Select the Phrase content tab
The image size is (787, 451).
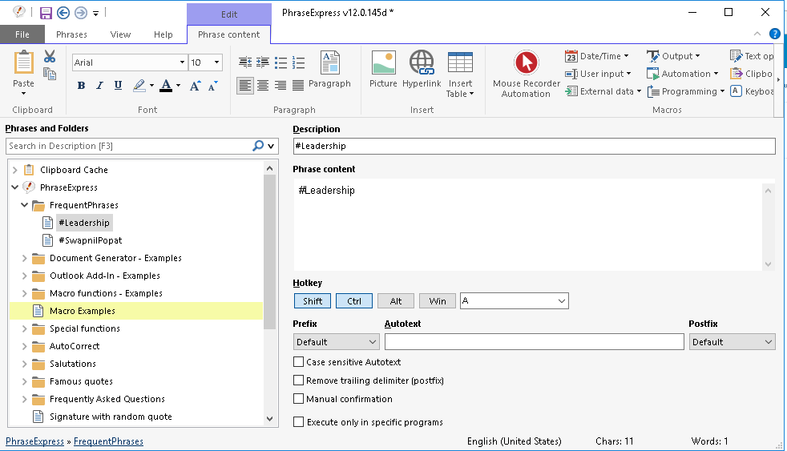229,34
